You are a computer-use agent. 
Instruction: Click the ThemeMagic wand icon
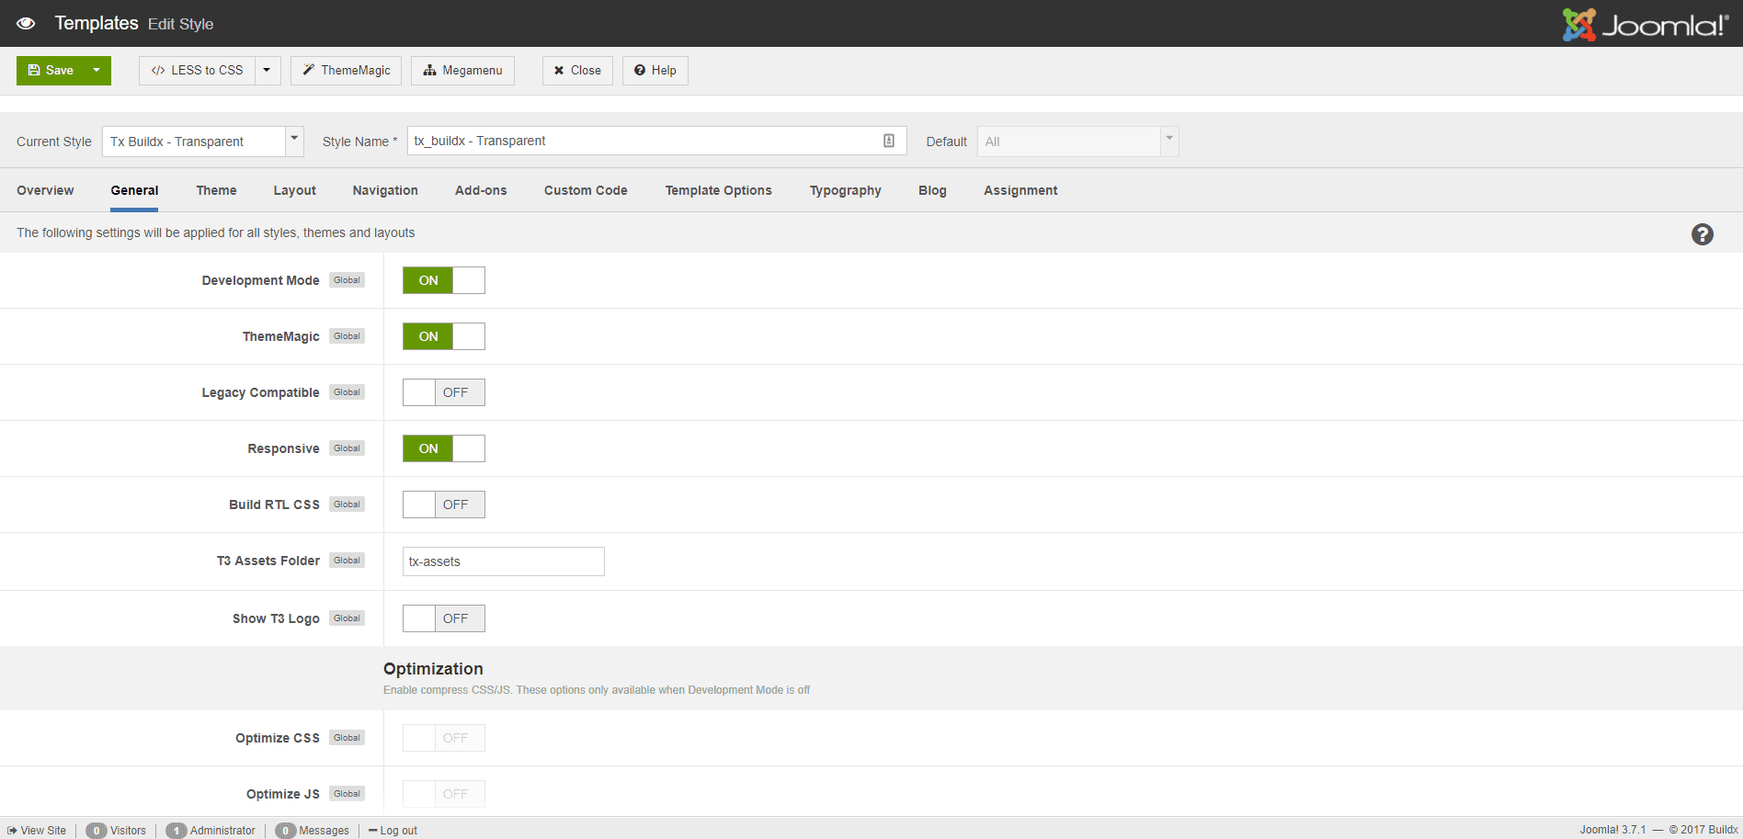tap(307, 70)
